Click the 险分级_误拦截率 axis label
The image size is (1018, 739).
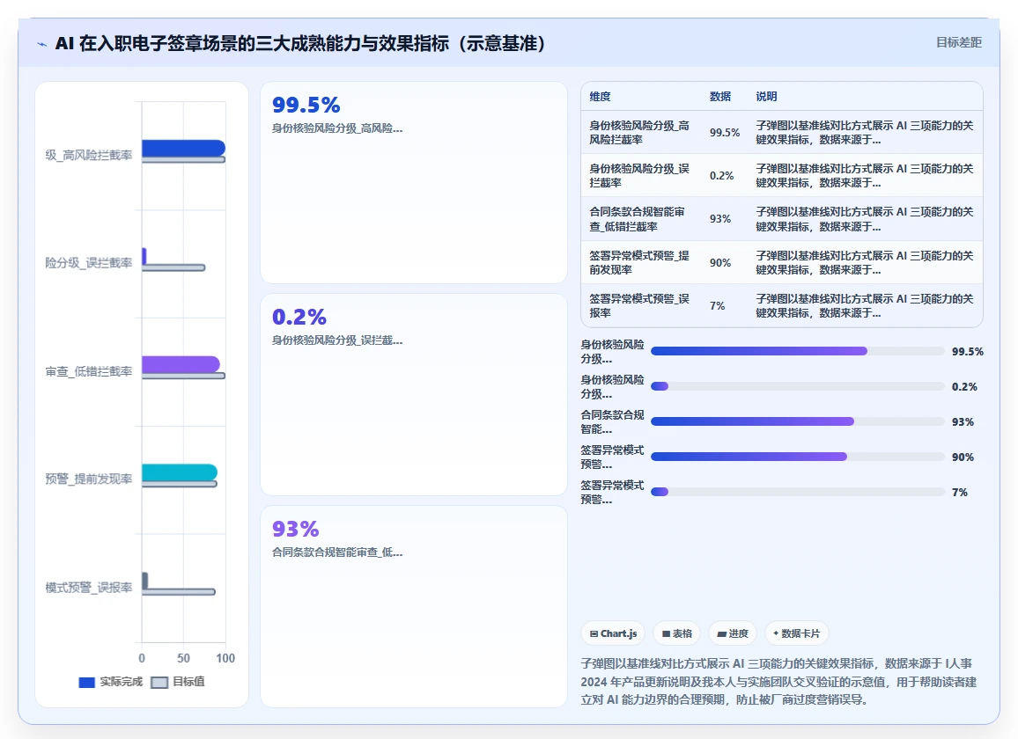pos(88,263)
